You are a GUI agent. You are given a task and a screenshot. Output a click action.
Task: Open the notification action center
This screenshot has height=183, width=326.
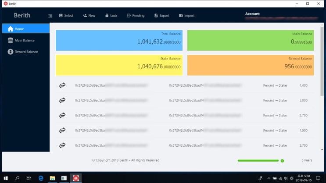point(318,178)
